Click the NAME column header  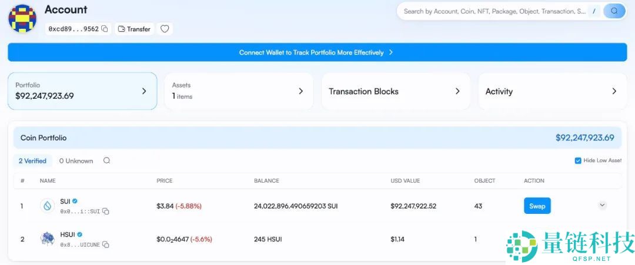click(x=48, y=180)
